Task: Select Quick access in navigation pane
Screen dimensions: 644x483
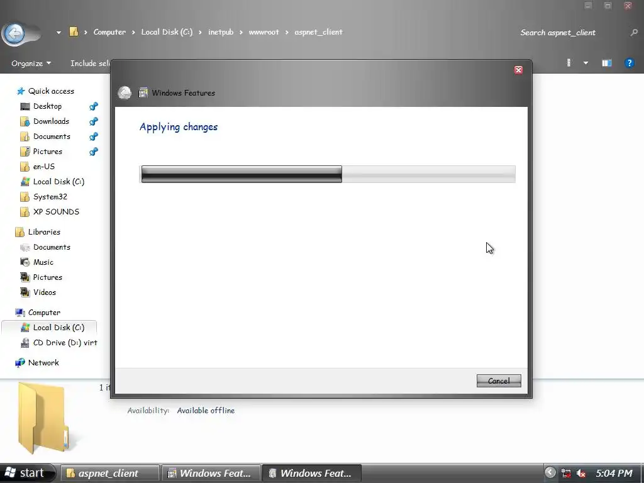Action: pyautogui.click(x=51, y=91)
